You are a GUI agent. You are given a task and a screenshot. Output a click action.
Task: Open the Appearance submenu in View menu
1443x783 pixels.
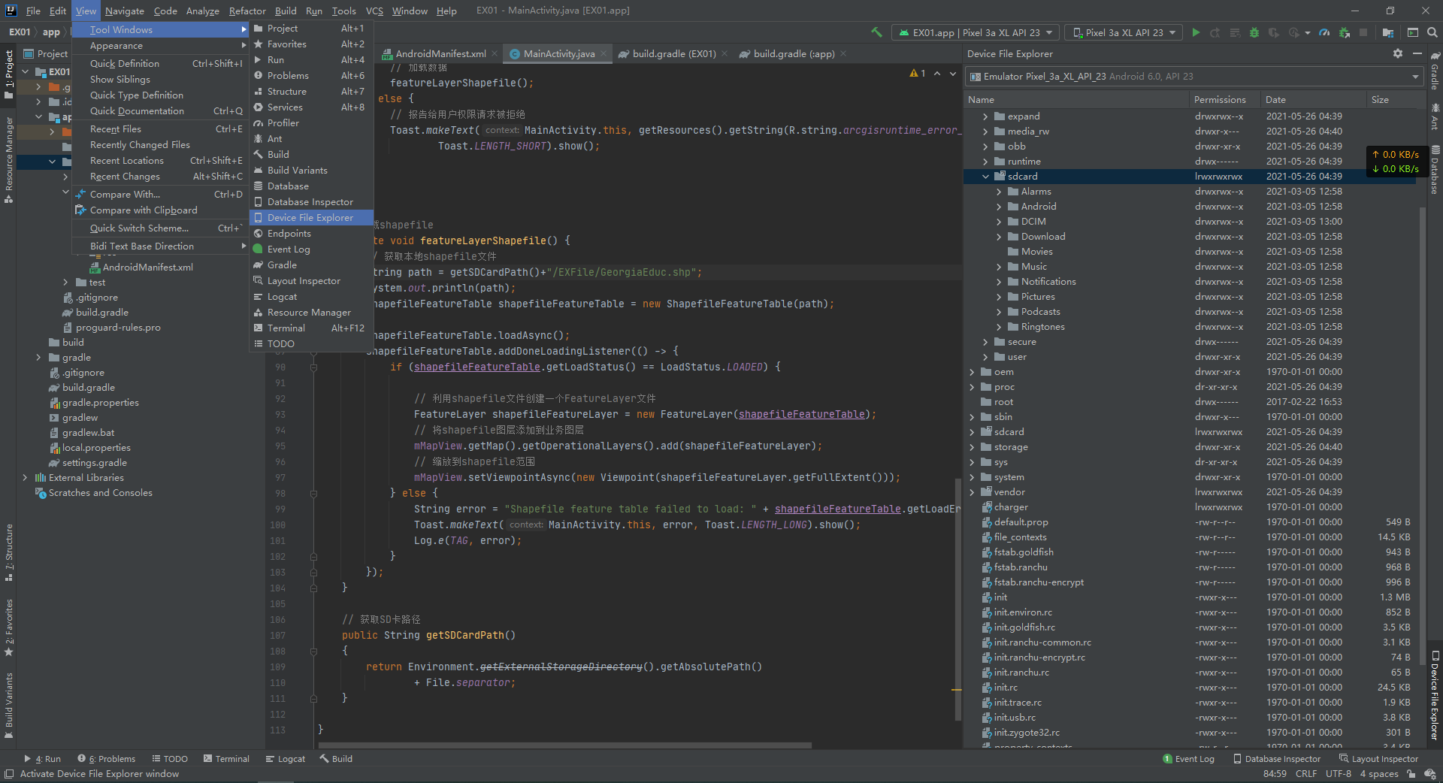tap(160, 46)
